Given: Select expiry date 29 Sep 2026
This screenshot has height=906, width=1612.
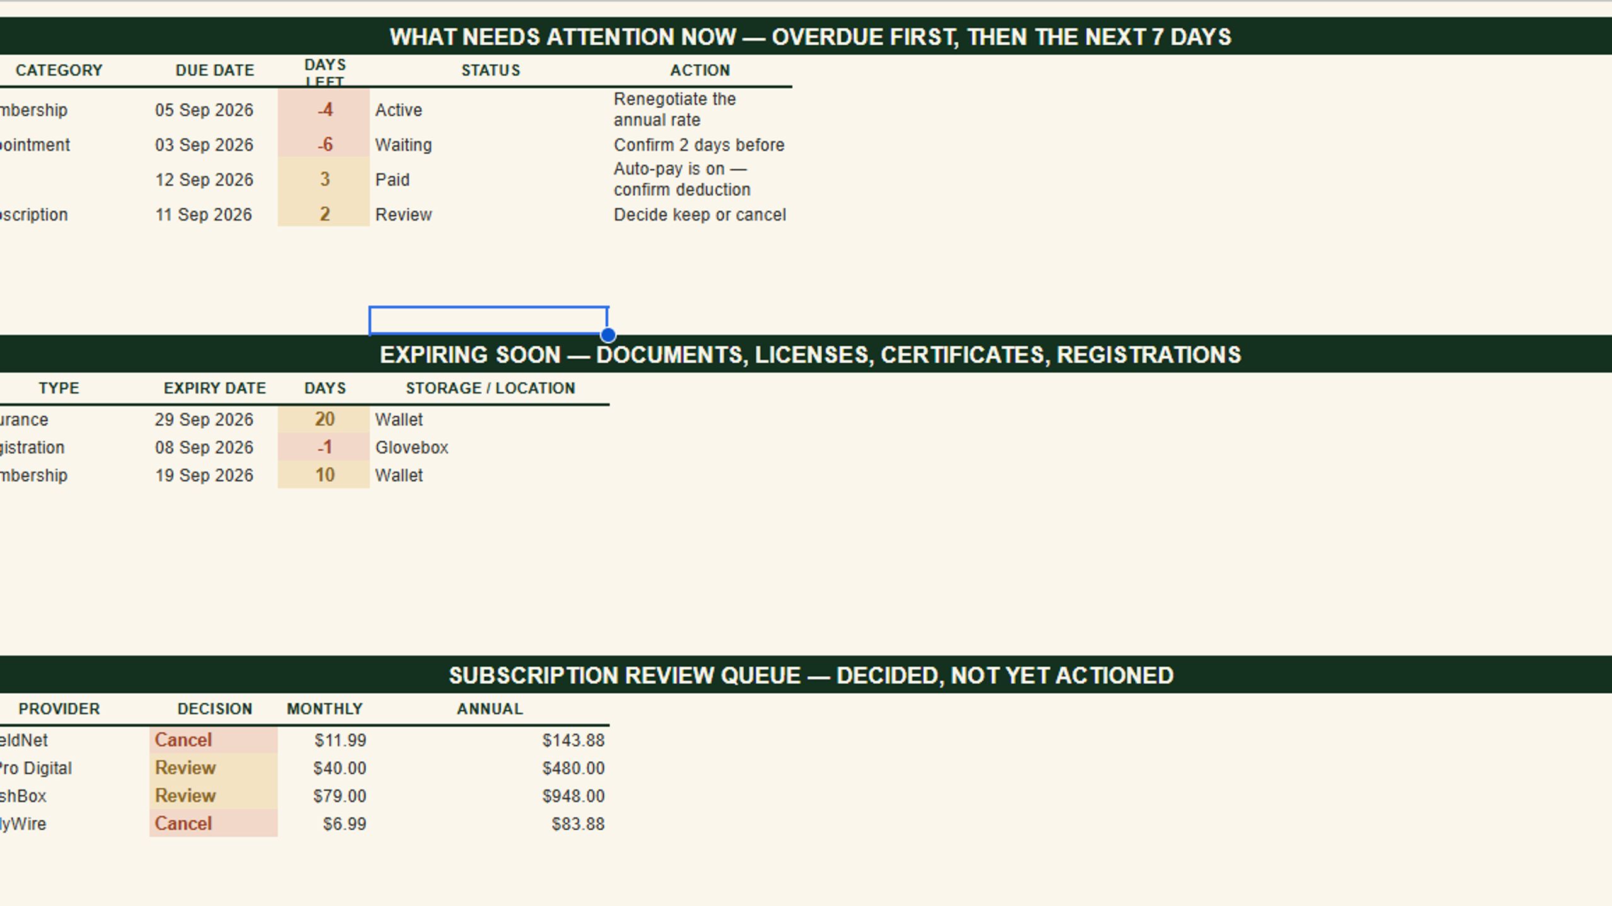Looking at the screenshot, I should tap(204, 419).
